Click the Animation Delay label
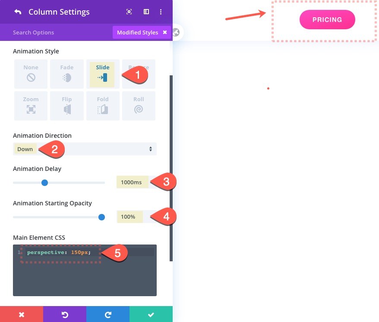The image size is (379, 322). 37,169
